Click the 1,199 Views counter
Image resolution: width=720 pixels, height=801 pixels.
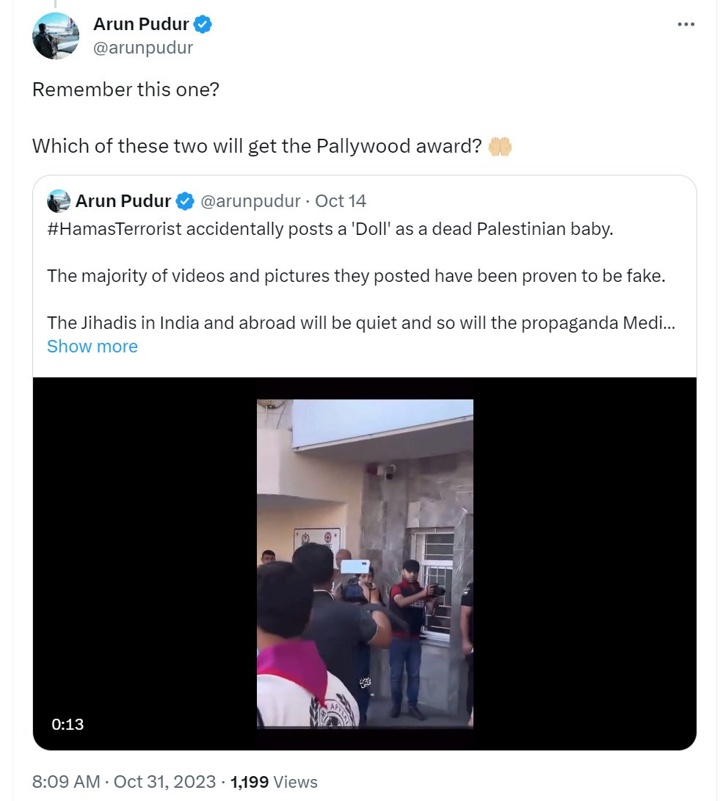[x=274, y=782]
